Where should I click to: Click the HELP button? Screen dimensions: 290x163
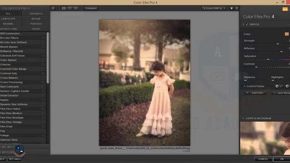pos(3,159)
